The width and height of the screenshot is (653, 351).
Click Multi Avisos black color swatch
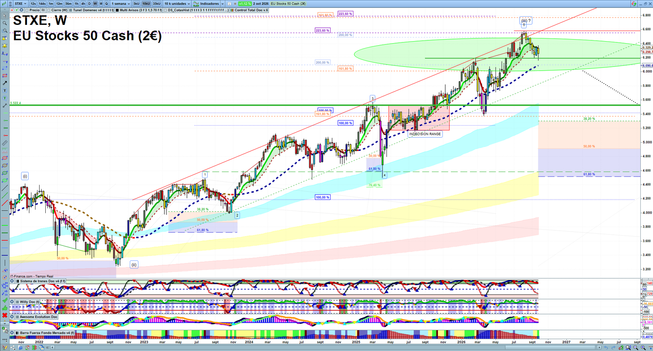(x=117, y=10)
